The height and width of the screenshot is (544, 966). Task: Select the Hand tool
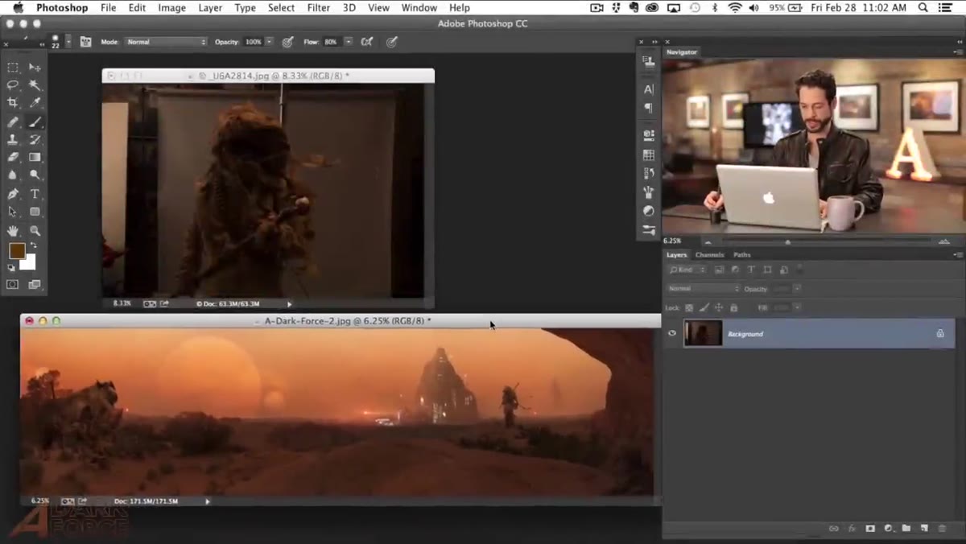coord(13,231)
